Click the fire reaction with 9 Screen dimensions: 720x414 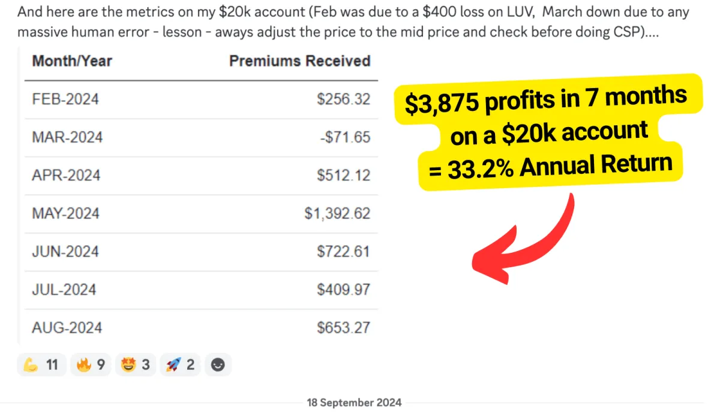pos(91,364)
